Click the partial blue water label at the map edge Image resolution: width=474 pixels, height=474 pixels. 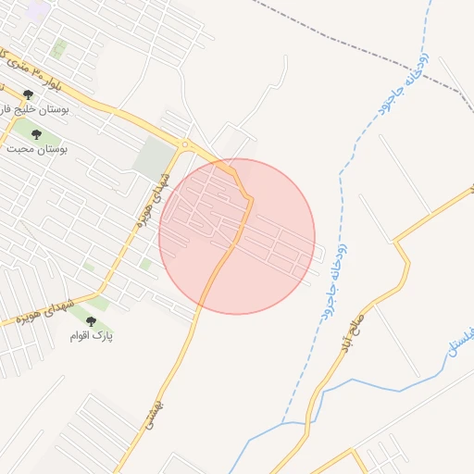click(x=462, y=342)
